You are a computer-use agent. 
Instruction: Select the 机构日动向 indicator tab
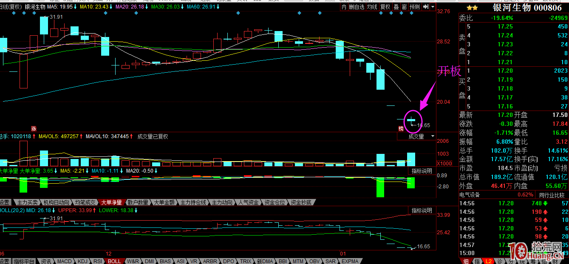coord(56,202)
